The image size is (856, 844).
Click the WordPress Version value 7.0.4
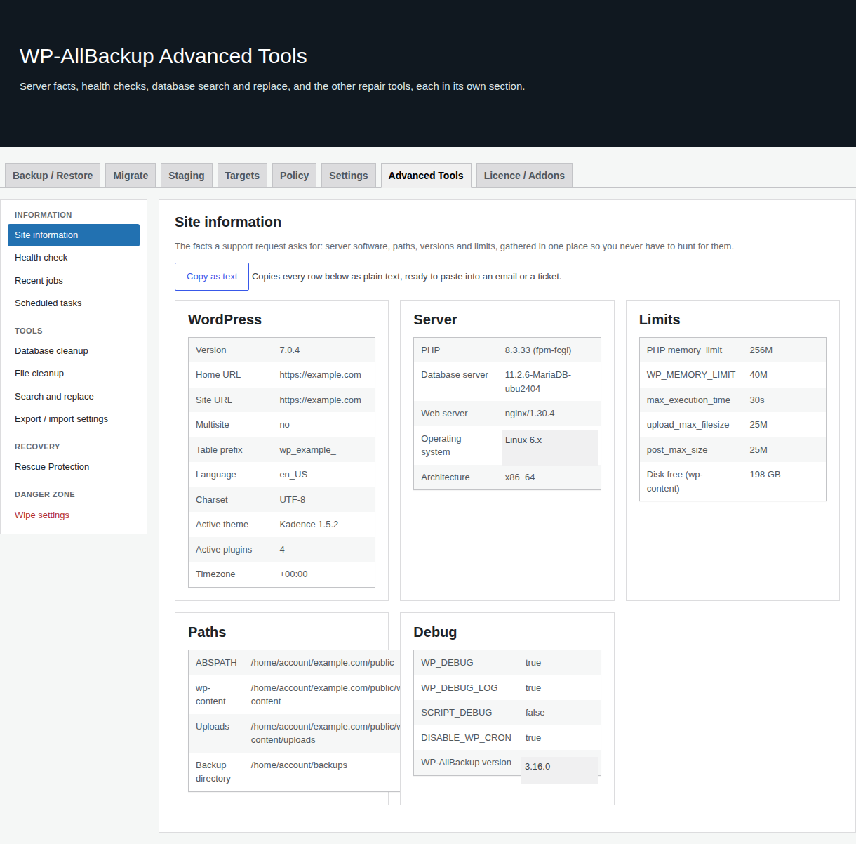290,350
